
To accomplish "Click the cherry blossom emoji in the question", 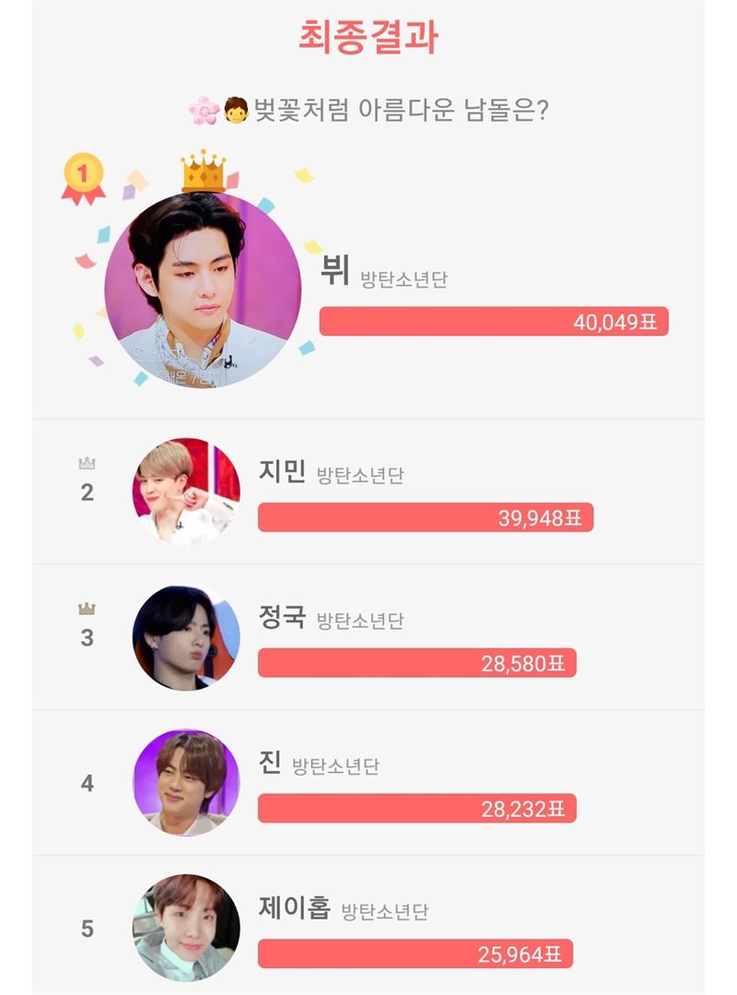I will point(204,112).
